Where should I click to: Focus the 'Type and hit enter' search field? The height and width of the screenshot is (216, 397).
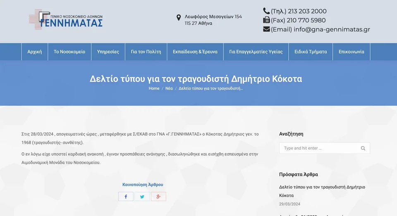318,148
